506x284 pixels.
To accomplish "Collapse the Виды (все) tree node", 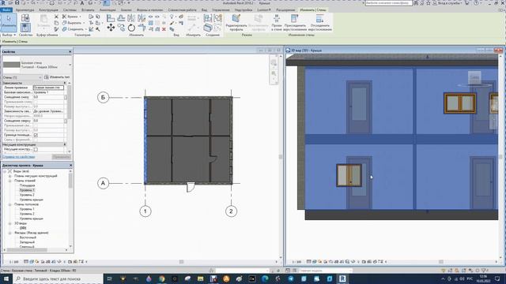I will click(6, 171).
